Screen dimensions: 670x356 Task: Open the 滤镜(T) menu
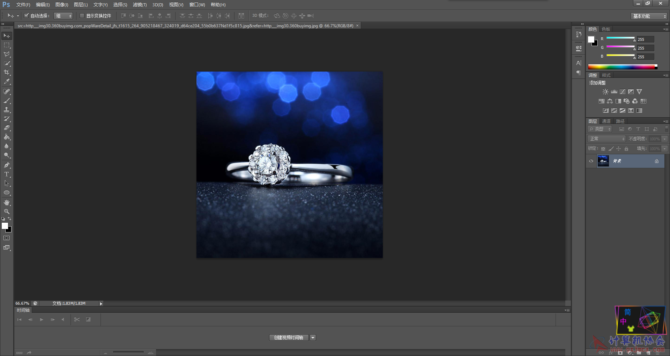pyautogui.click(x=140, y=5)
